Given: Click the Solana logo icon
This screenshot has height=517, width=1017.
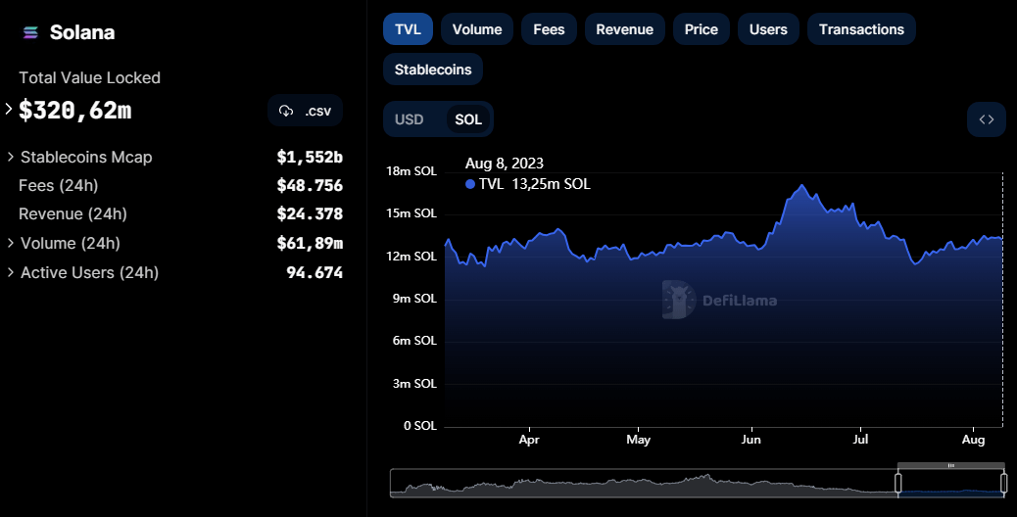Looking at the screenshot, I should click(x=30, y=32).
